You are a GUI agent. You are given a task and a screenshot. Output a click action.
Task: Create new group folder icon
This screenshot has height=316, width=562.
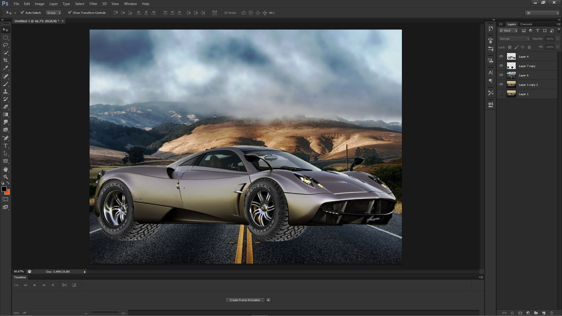tap(536, 313)
